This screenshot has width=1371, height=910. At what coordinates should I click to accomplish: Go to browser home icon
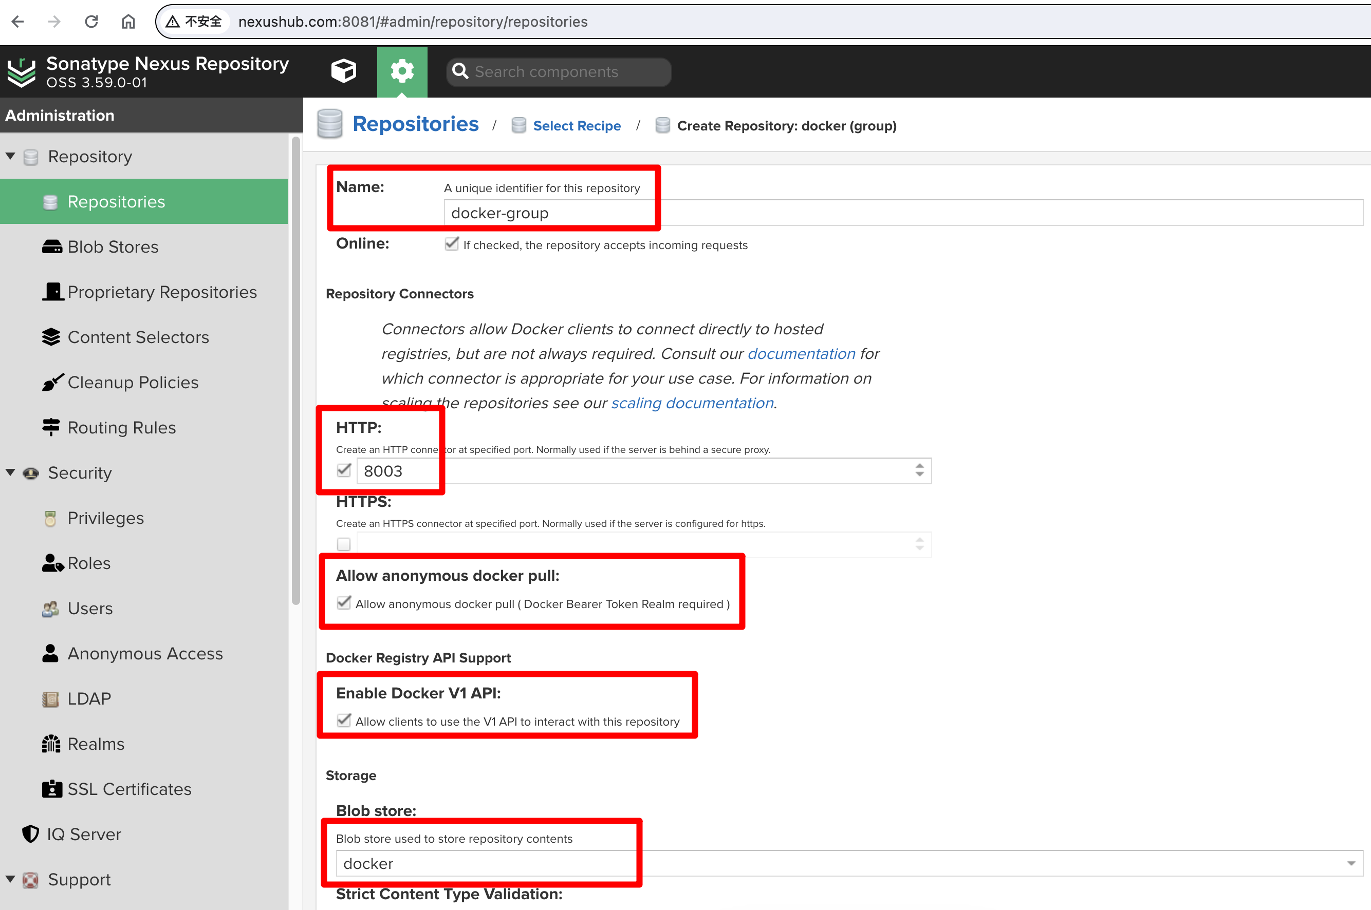pos(128,22)
